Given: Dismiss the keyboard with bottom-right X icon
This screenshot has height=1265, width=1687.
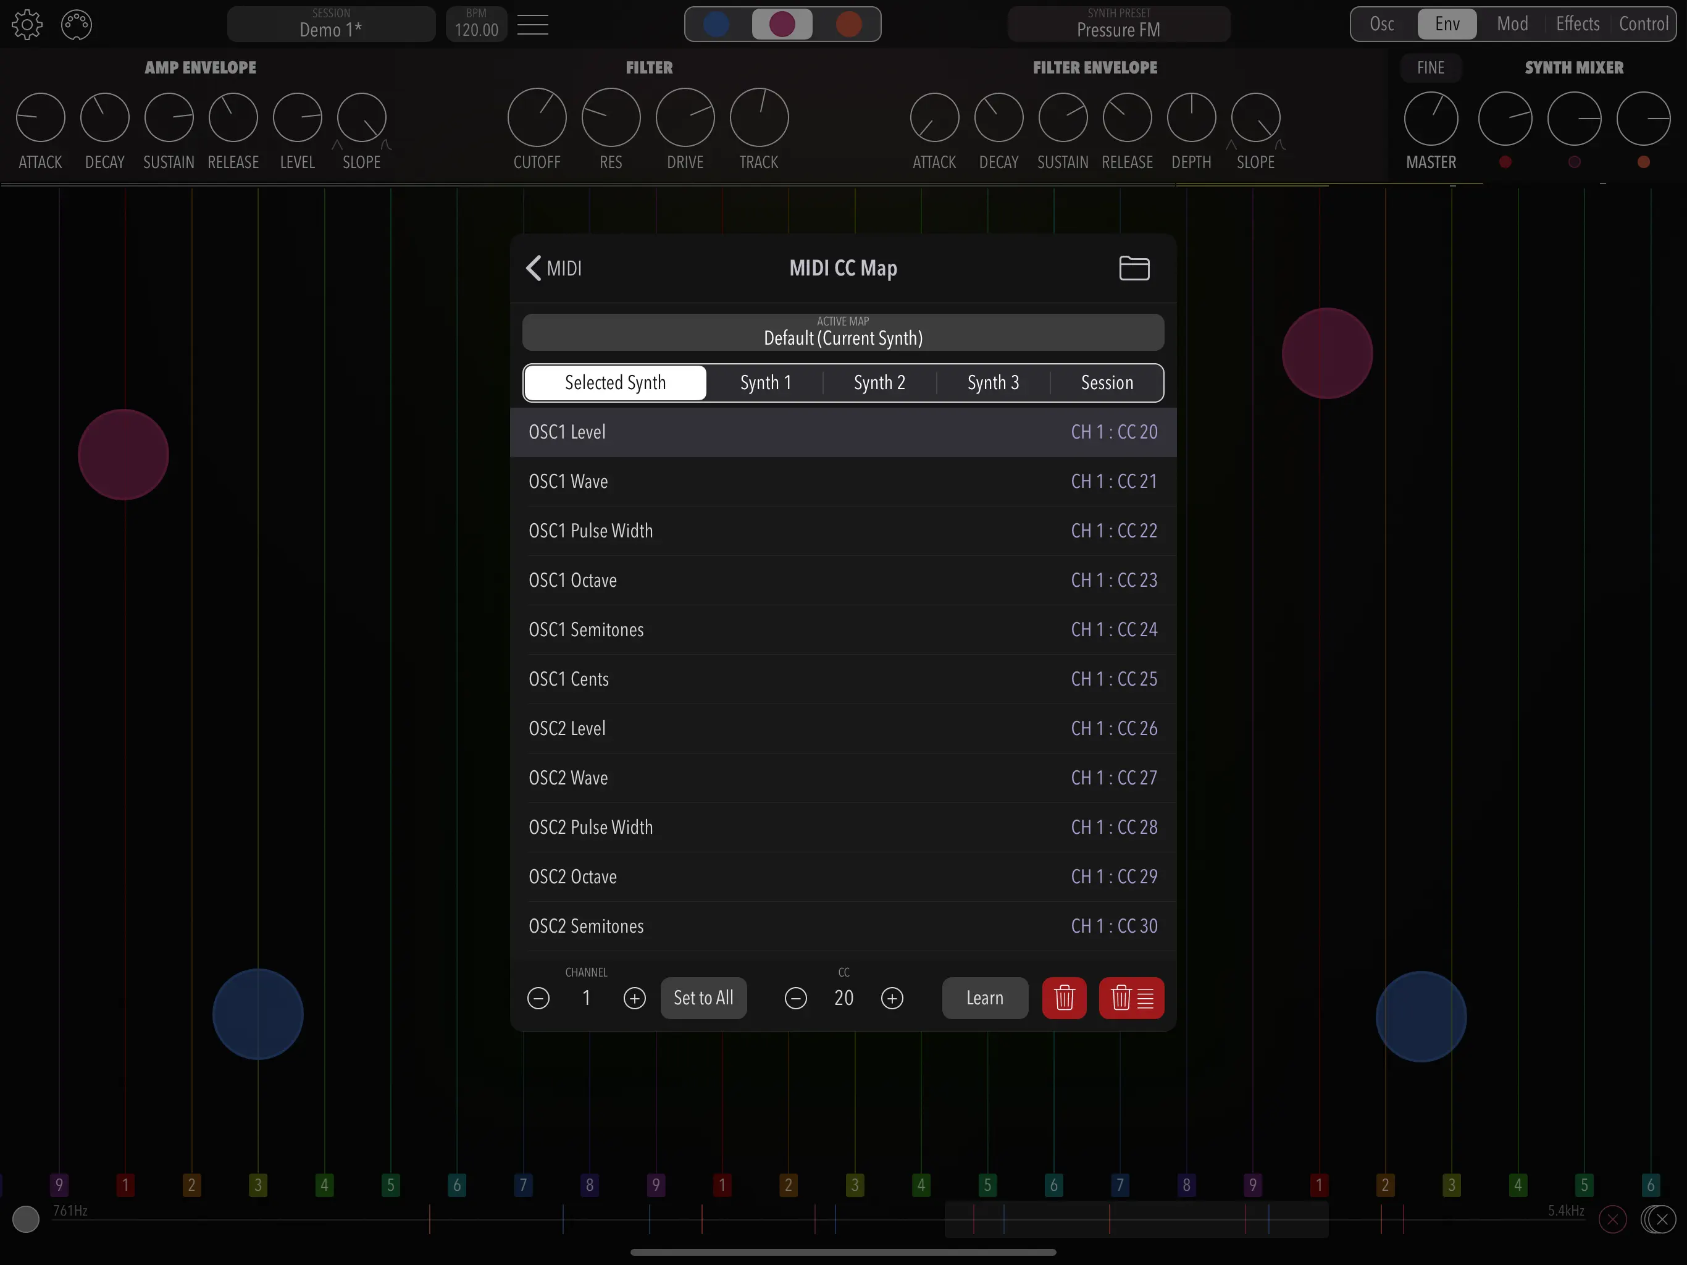Looking at the screenshot, I should (1660, 1219).
